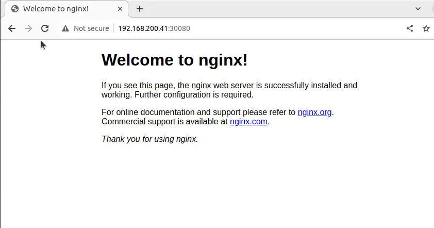Image resolution: width=434 pixels, height=228 pixels.
Task: Open the nginx.com link
Action: pyautogui.click(x=248, y=122)
